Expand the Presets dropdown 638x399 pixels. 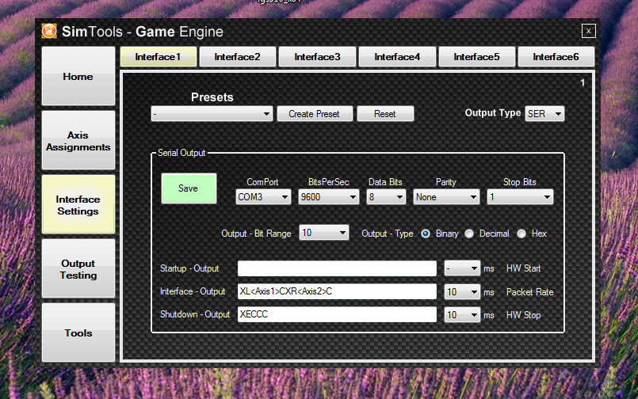[212, 114]
